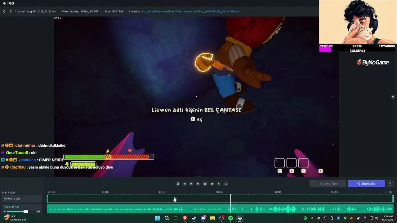Image resolution: width=397 pixels, height=223 pixels.
Task: Click the file size 67.71 MB text
Action: (x=114, y=11)
